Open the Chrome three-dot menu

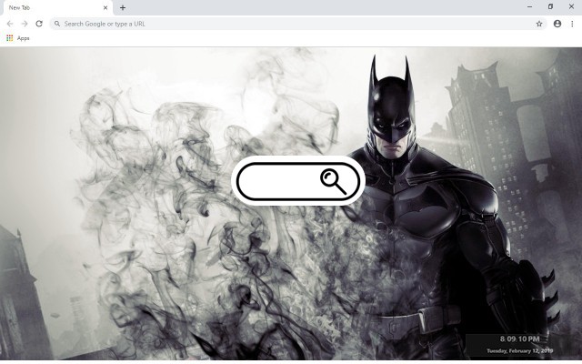[x=572, y=24]
